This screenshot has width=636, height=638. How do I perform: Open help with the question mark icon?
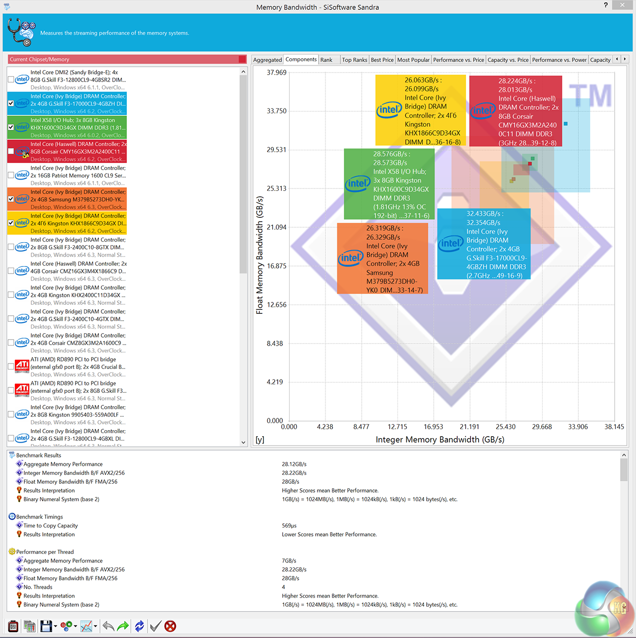pos(606,5)
